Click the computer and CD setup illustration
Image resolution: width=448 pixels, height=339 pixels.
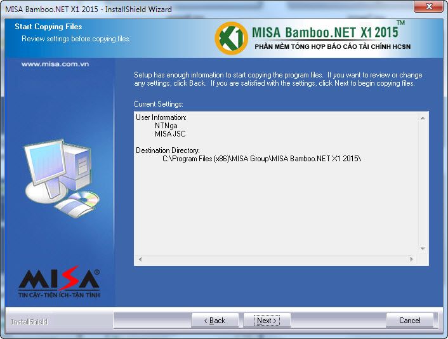tap(62, 178)
